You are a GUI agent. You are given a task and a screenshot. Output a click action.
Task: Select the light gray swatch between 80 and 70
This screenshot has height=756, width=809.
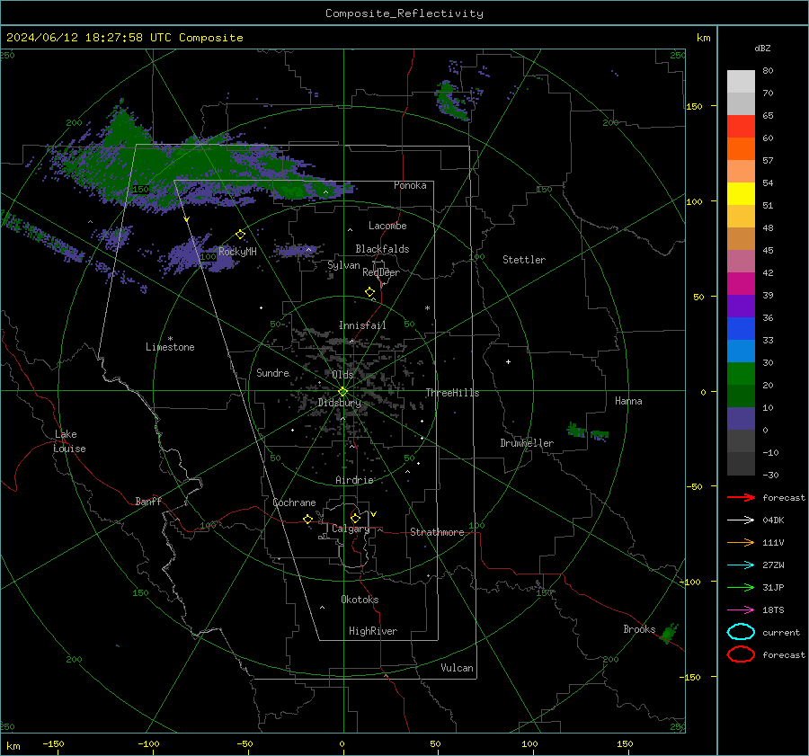click(x=741, y=82)
